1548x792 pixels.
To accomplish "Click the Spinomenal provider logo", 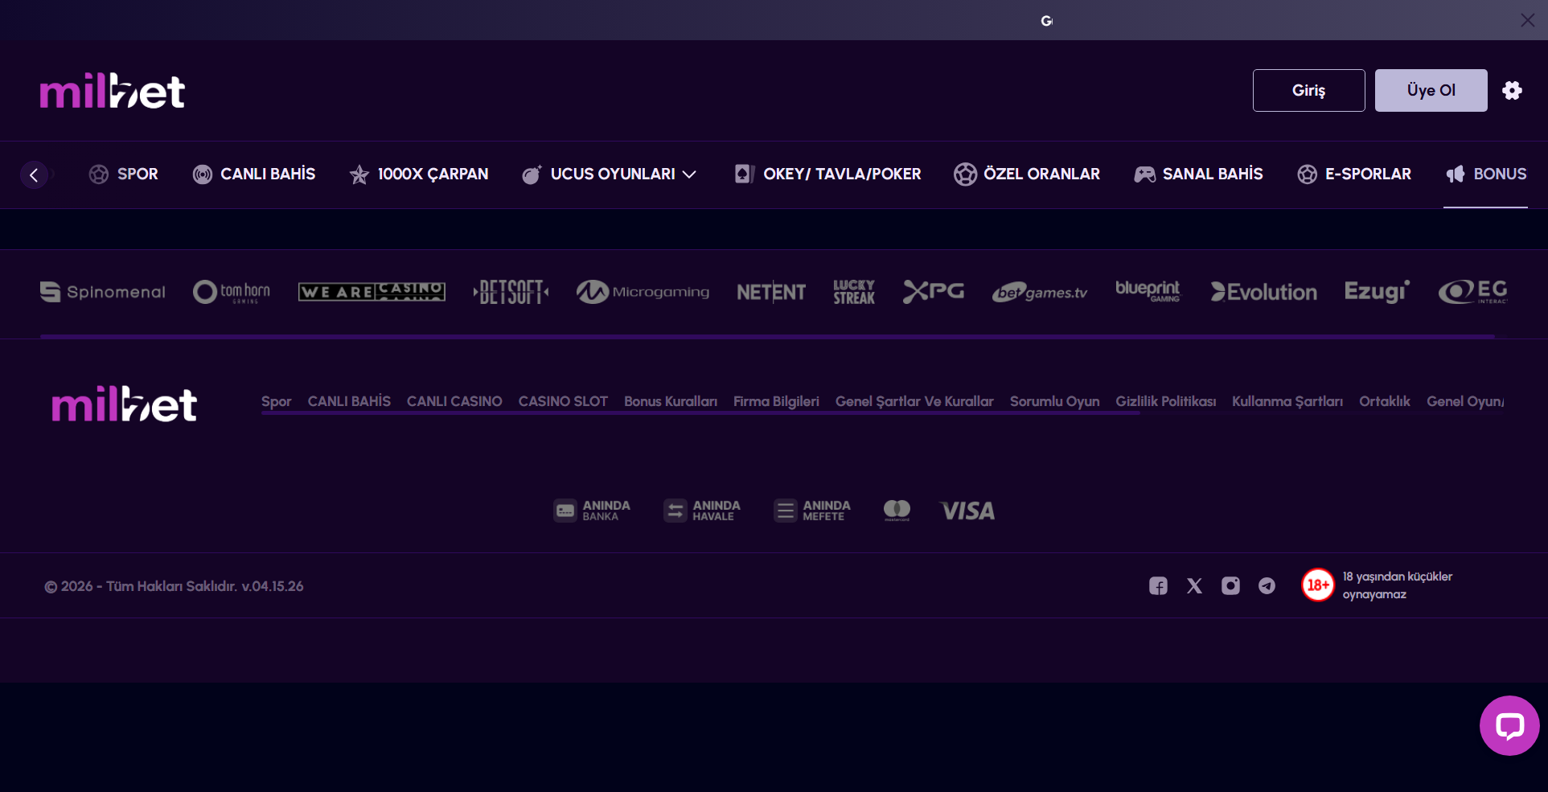I will (x=102, y=292).
